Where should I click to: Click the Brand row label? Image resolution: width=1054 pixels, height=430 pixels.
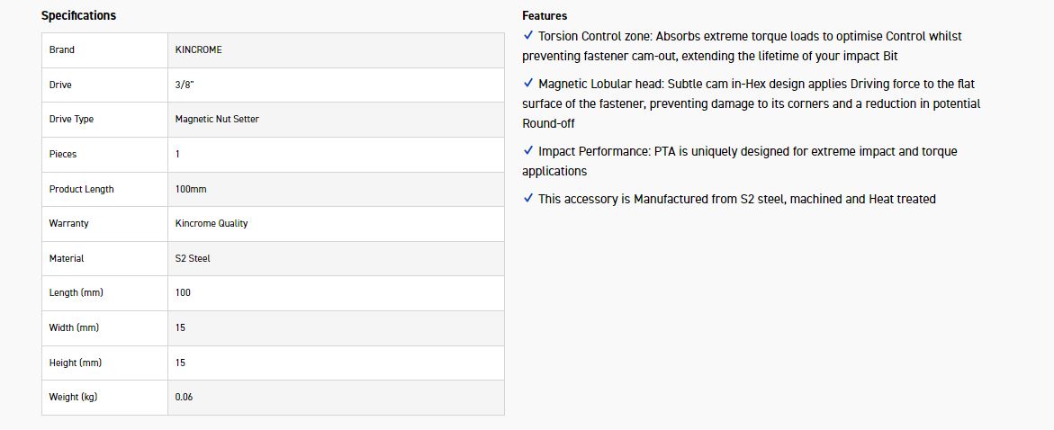tap(62, 49)
